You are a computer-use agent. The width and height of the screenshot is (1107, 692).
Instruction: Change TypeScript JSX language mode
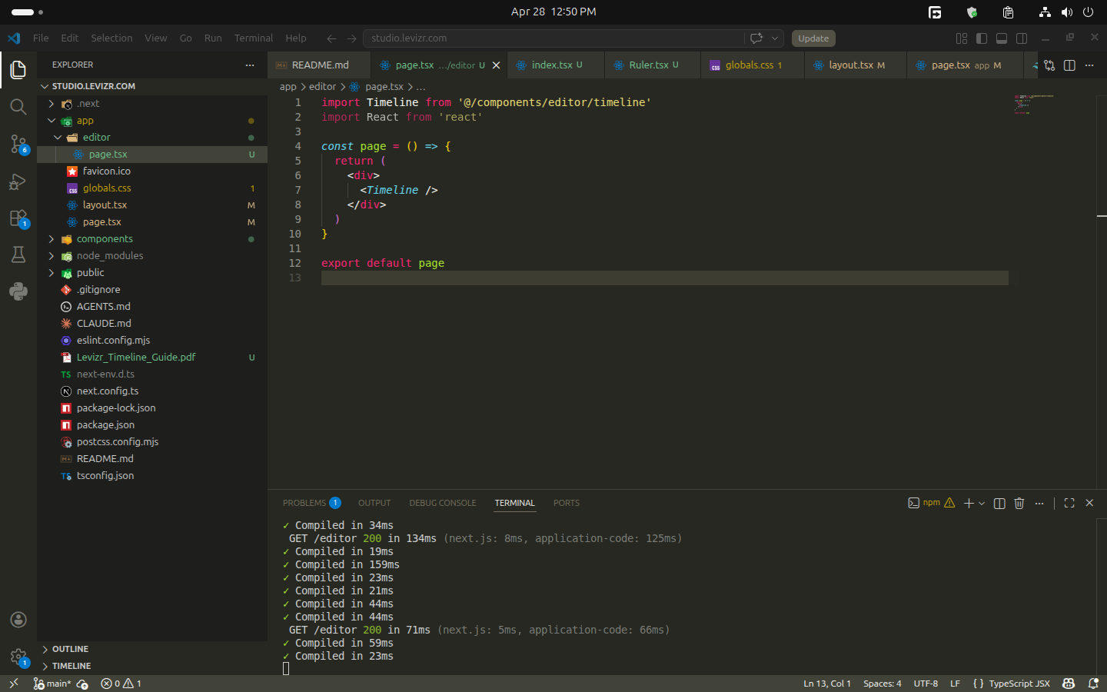pyautogui.click(x=1019, y=684)
